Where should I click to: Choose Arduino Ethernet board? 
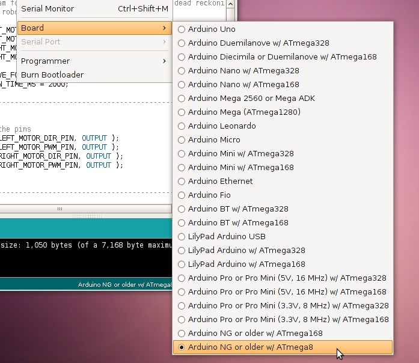283,181
